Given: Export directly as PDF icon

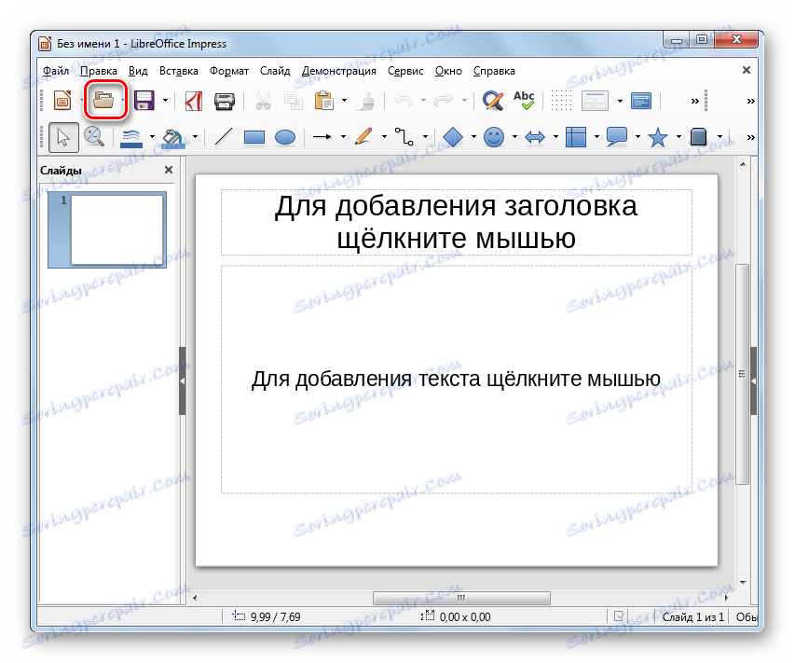Looking at the screenshot, I should [193, 100].
